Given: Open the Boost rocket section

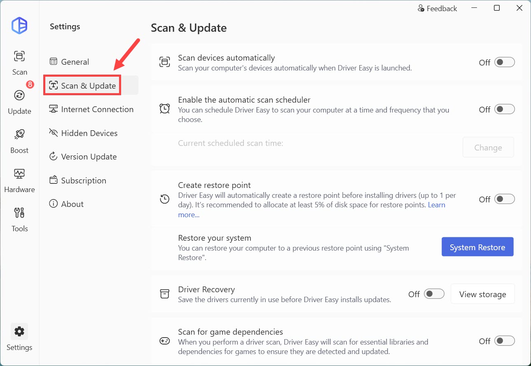Looking at the screenshot, I should click(19, 141).
